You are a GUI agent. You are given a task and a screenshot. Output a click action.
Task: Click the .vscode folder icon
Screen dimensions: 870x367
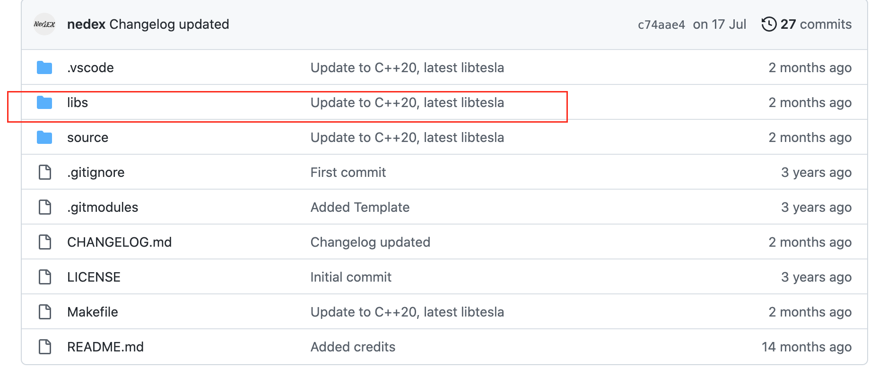pyautogui.click(x=44, y=67)
